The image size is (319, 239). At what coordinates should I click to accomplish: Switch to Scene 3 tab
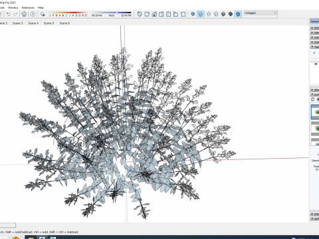pyautogui.click(x=17, y=23)
